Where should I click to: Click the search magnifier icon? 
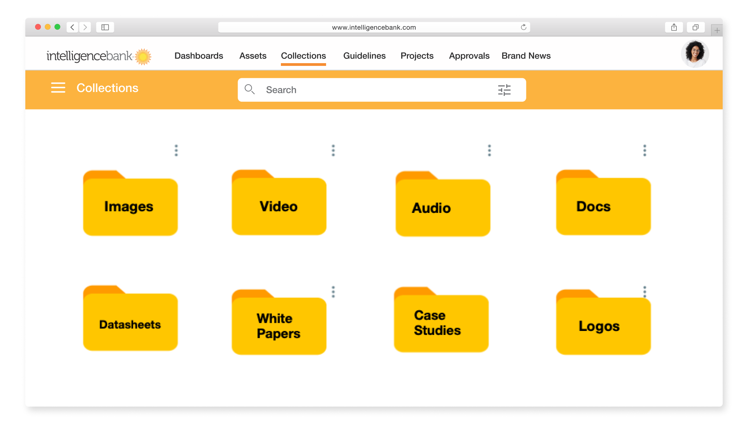tap(250, 90)
